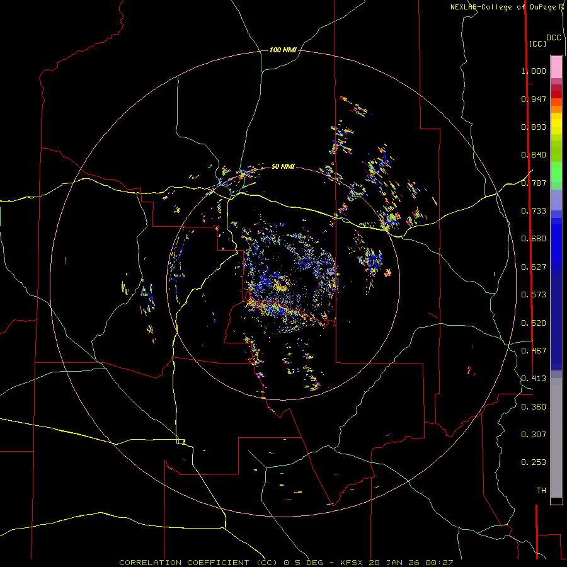The height and width of the screenshot is (567, 567).
Task: Select the 0.787 legend value
Action: pos(534,183)
